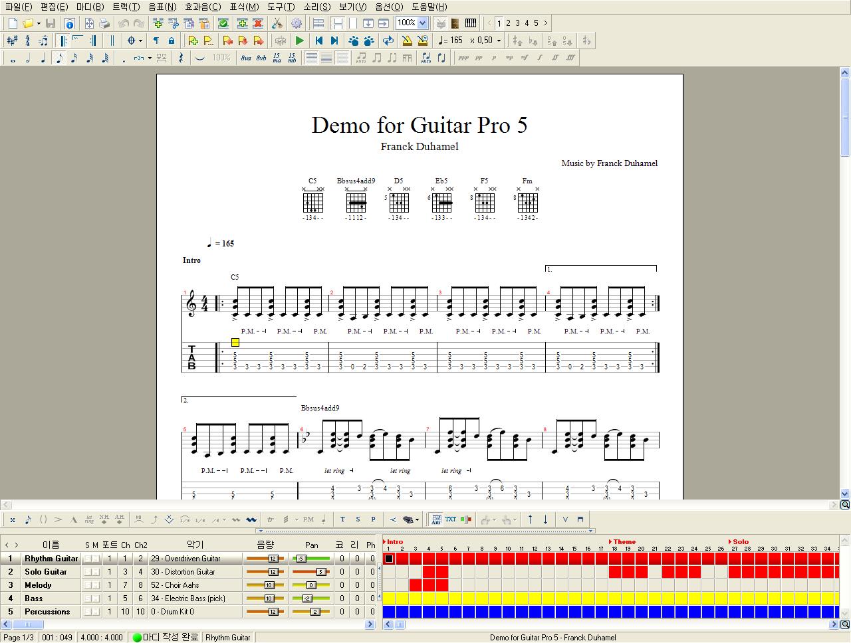Open the 음표(N) menu

[162, 7]
